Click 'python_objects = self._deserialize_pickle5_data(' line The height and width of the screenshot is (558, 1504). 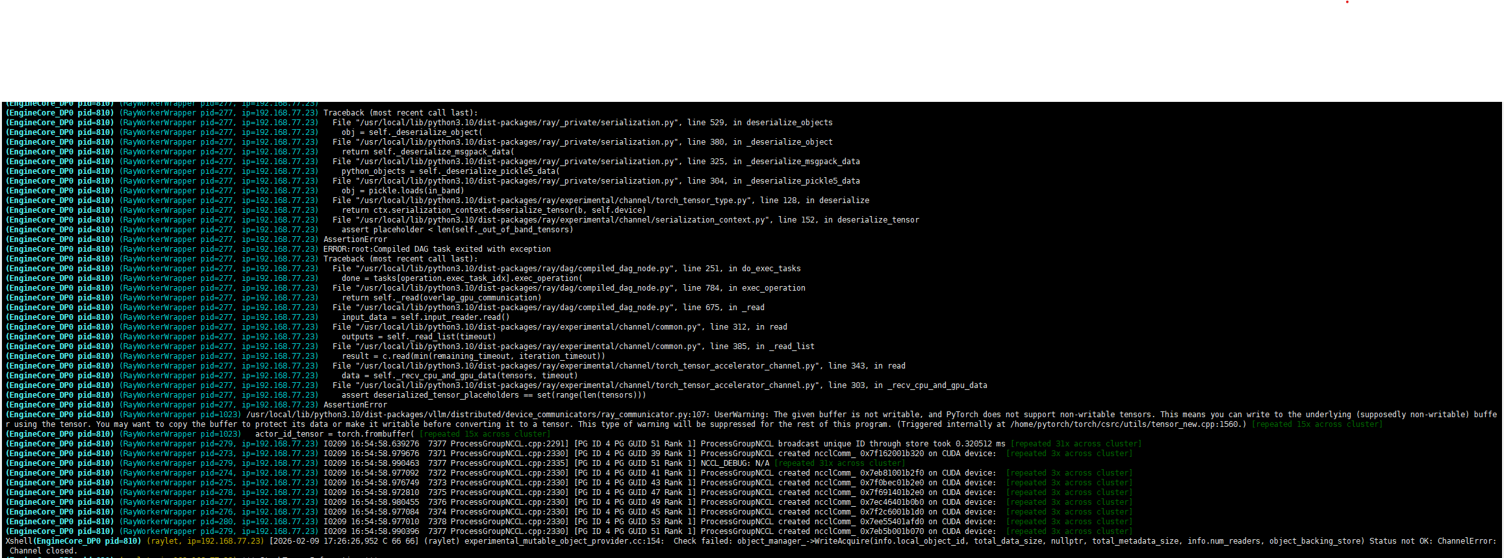pos(450,171)
